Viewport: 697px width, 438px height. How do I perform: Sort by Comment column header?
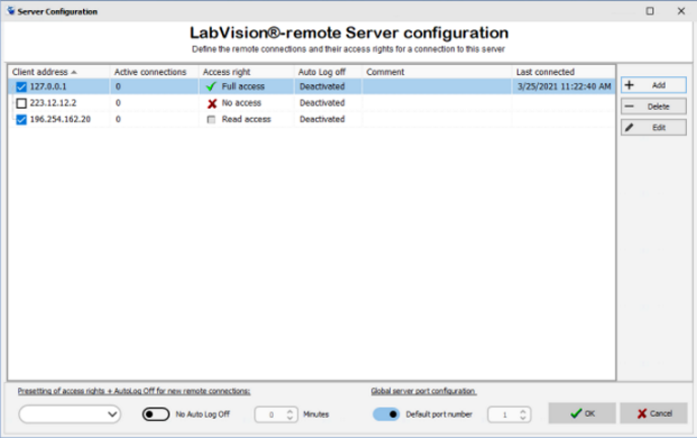(x=437, y=71)
